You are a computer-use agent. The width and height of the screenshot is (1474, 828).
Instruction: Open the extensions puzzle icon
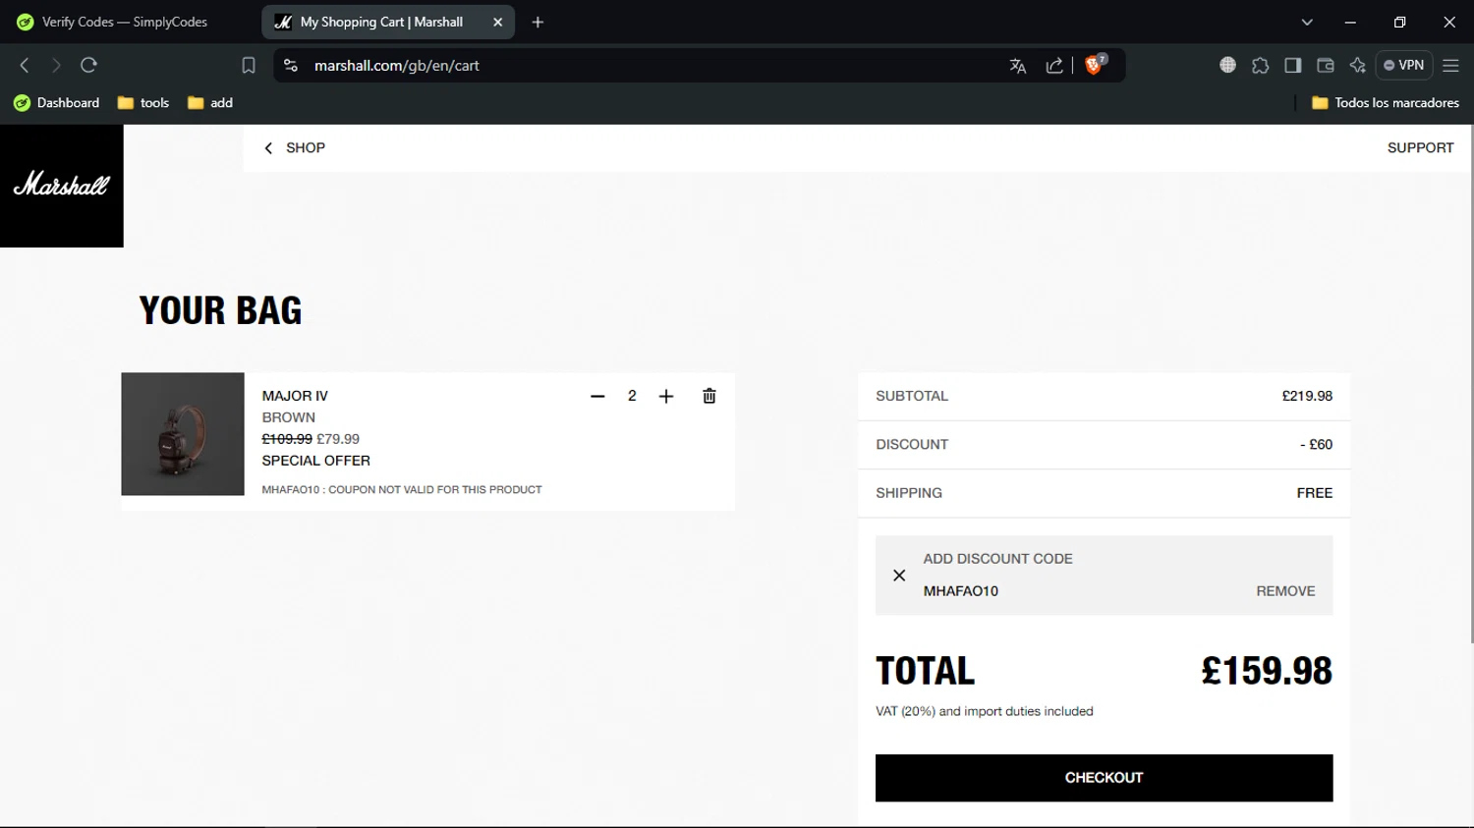point(1260,65)
